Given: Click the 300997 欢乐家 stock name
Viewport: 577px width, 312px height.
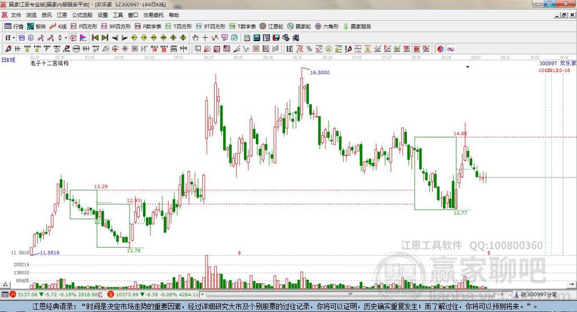Looking at the screenshot, I should [558, 63].
